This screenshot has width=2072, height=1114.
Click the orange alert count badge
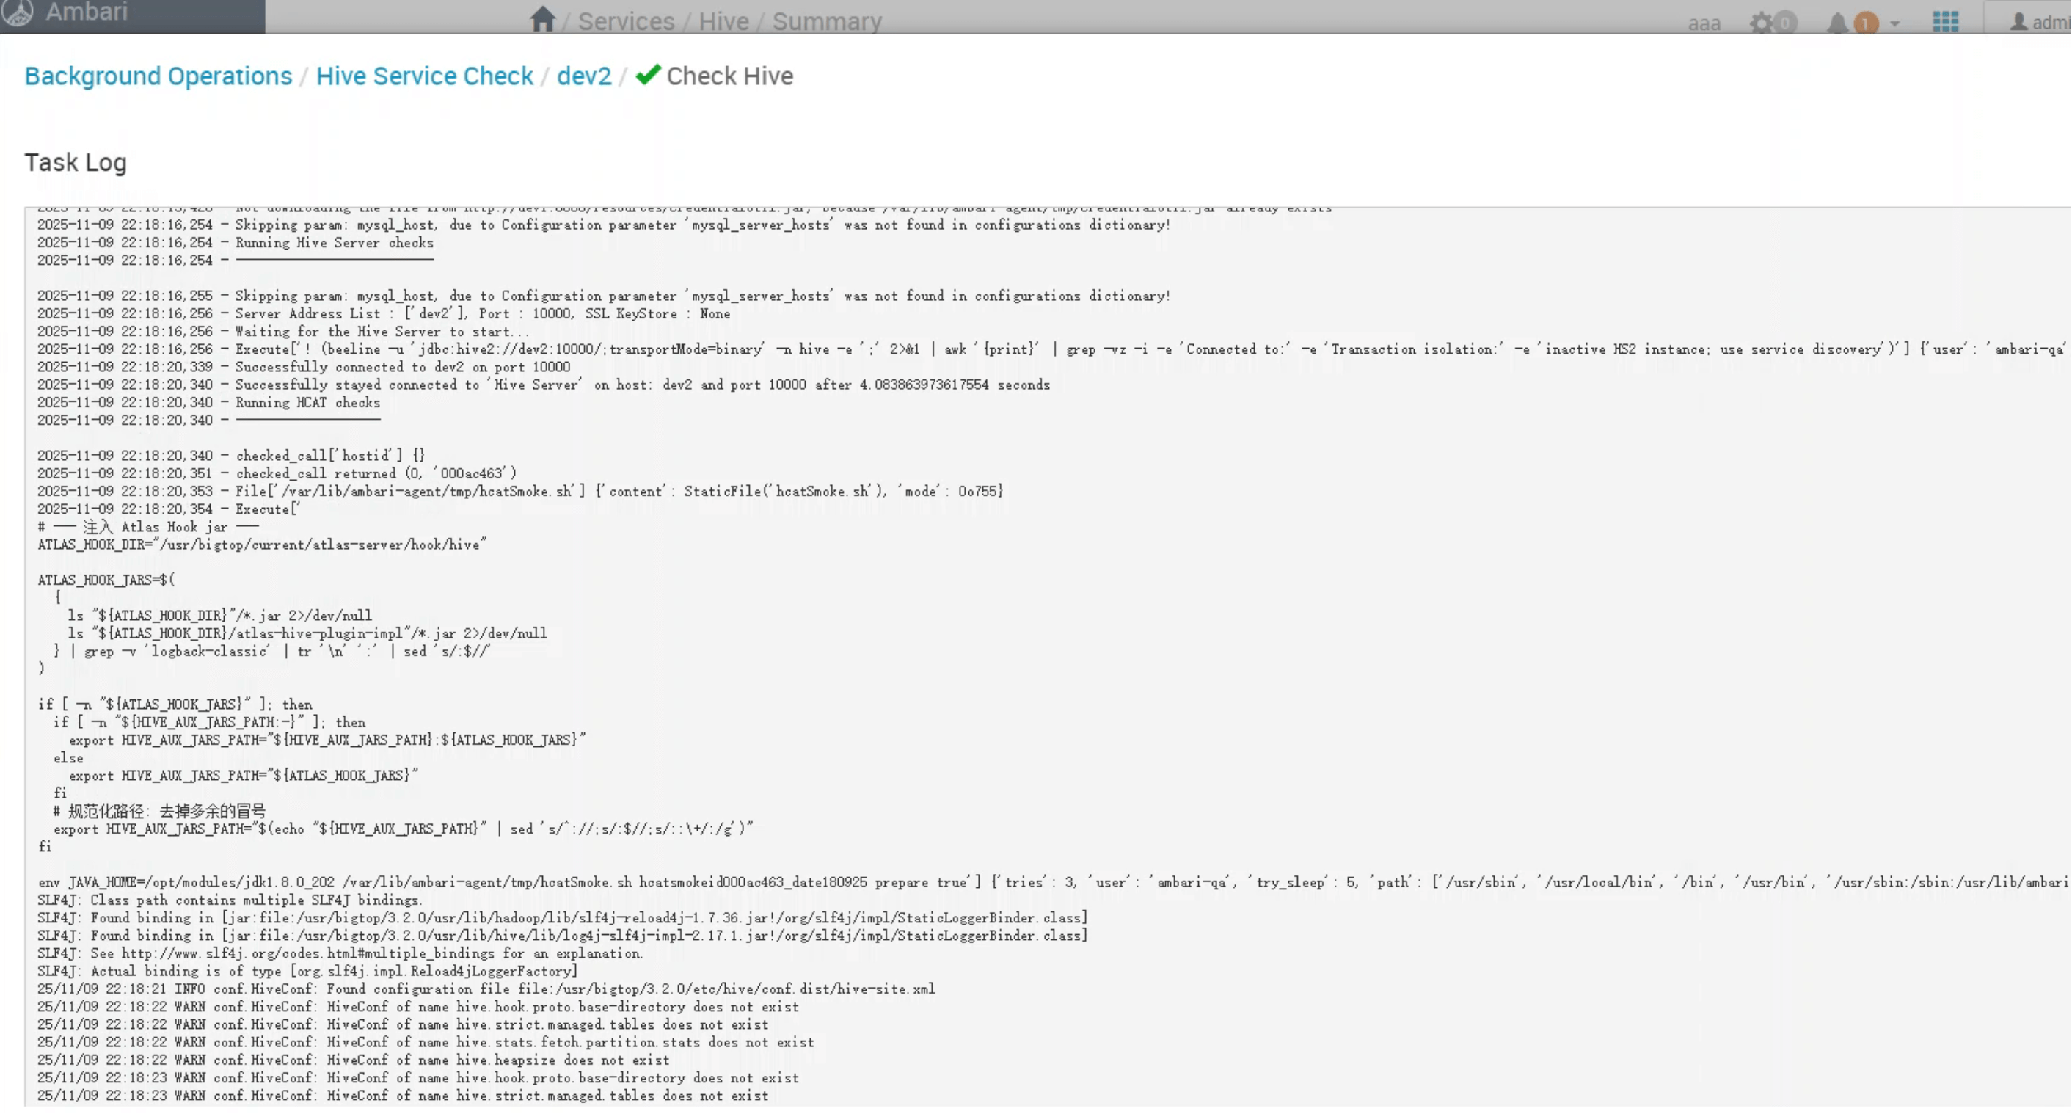(x=1865, y=23)
